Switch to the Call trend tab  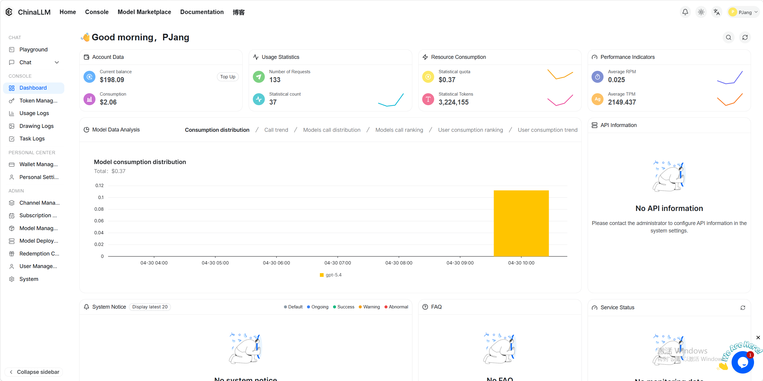(x=276, y=130)
